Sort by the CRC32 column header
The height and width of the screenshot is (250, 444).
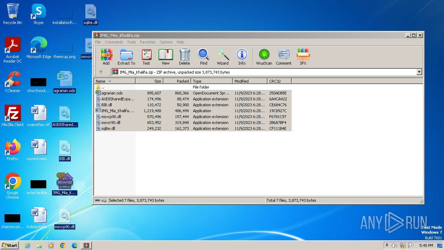(279, 81)
